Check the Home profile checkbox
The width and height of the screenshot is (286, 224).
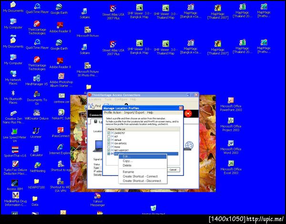pos(109,147)
